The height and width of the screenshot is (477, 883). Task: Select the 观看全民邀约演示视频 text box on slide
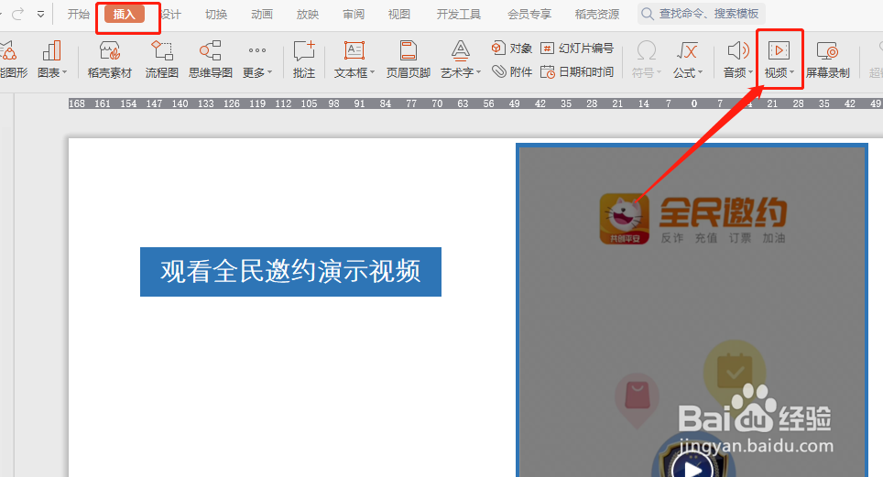(290, 271)
